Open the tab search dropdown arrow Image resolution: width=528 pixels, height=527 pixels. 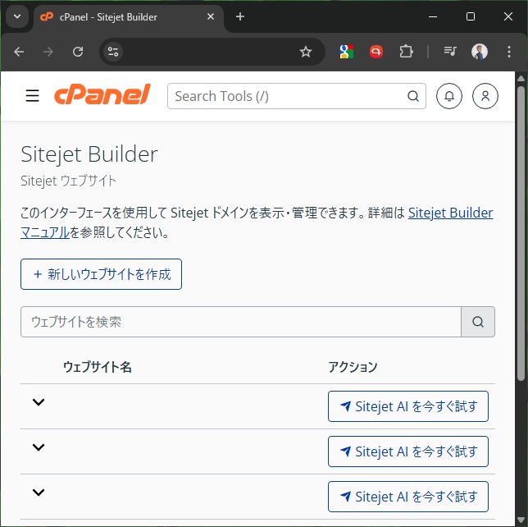(16, 16)
